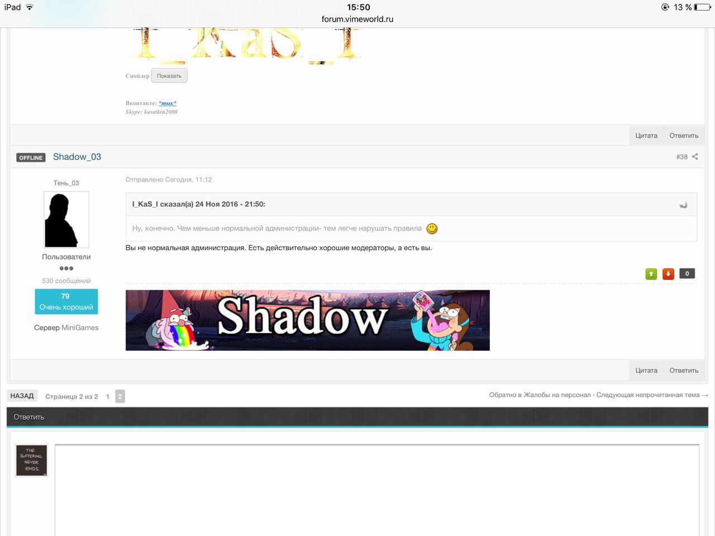Return to Жалобы на персонал section
715x536 pixels.
click(x=540, y=395)
